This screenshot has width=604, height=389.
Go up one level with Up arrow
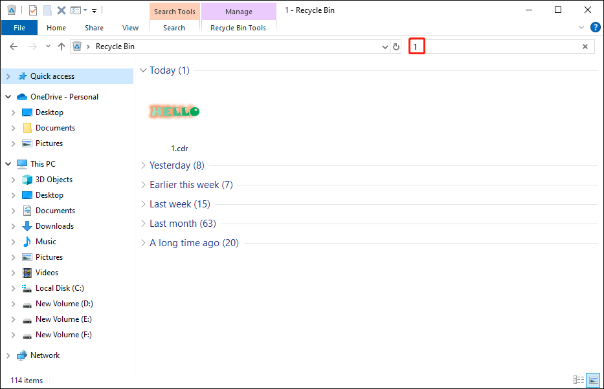(62, 47)
